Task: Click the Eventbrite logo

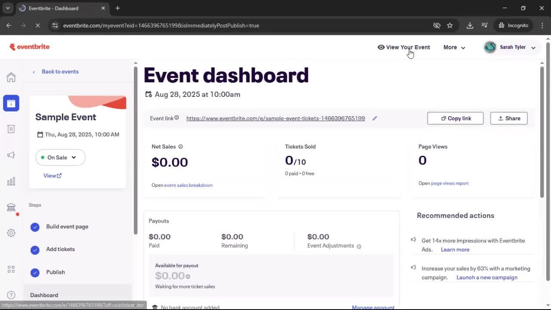Action: pos(30,47)
